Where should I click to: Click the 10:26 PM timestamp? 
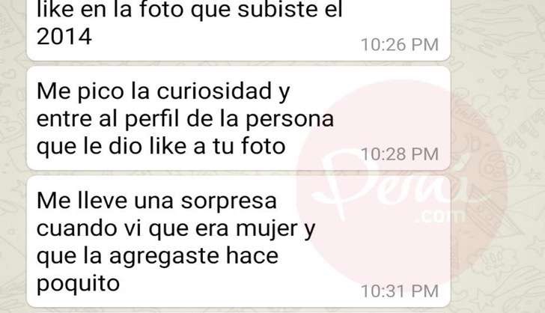(x=400, y=45)
